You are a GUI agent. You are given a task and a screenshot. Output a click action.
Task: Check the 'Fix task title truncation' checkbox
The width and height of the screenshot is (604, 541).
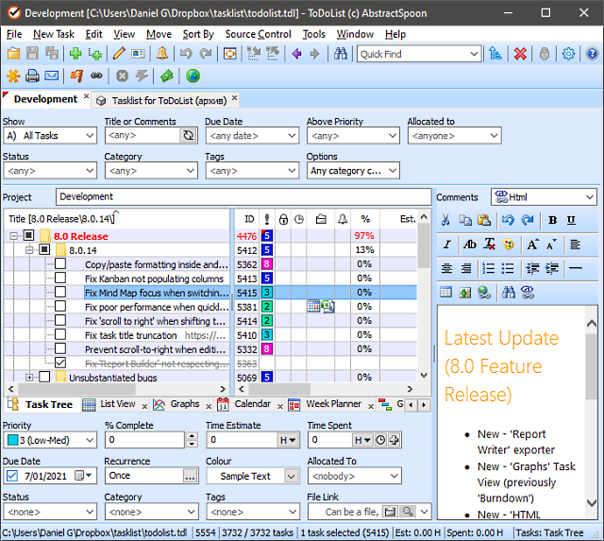tap(60, 334)
